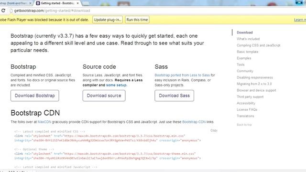
Task: Click Download Bootstrap button
Action: coord(35,96)
